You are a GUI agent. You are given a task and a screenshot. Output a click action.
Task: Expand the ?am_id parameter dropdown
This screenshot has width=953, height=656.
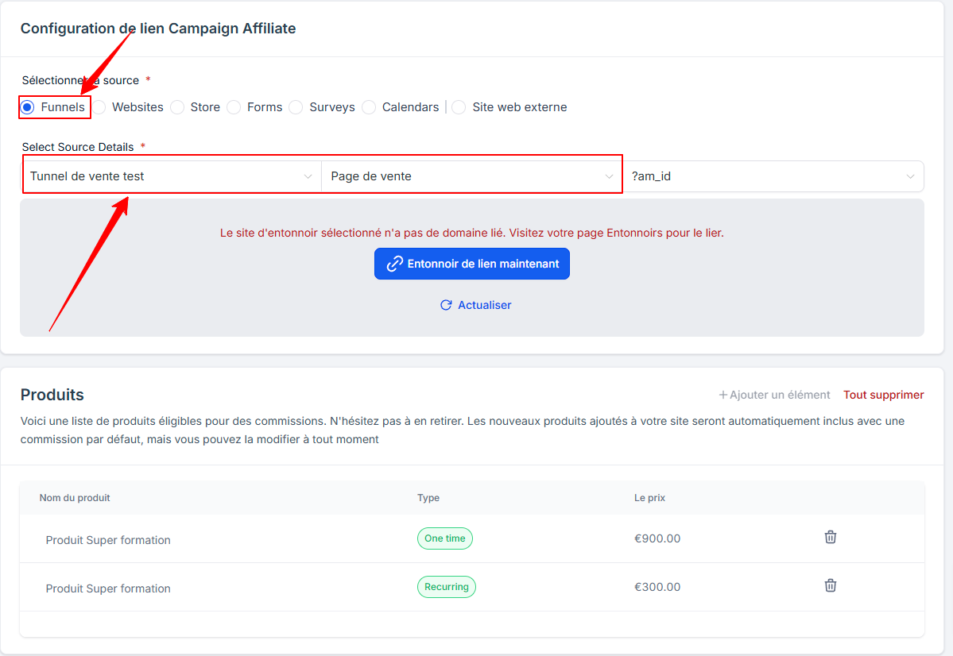coord(773,176)
